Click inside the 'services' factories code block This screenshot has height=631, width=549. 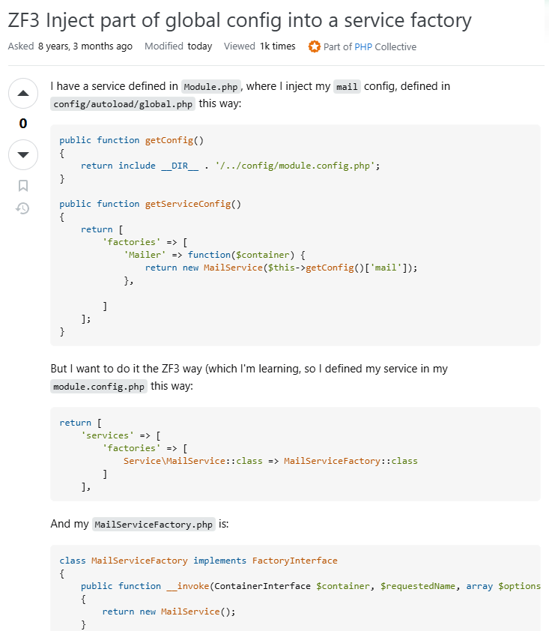coord(300,454)
